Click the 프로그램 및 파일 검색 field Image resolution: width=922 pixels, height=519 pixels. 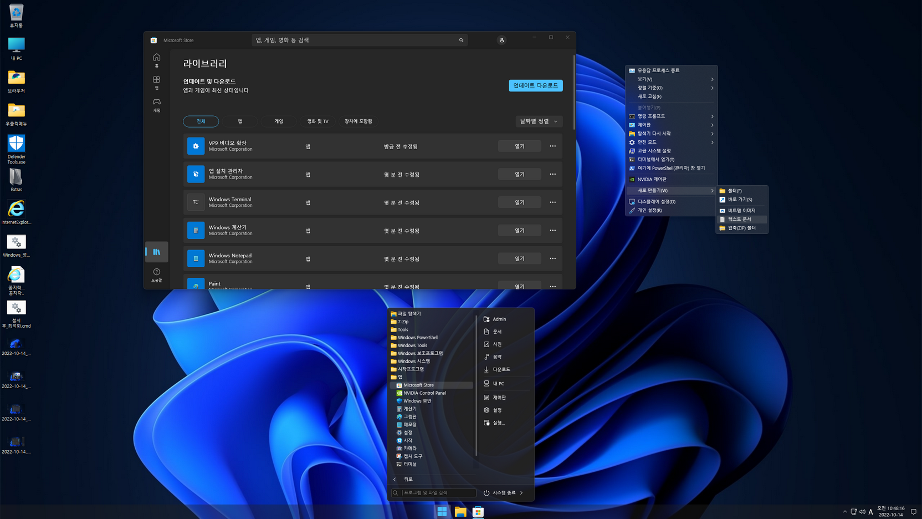tap(433, 492)
